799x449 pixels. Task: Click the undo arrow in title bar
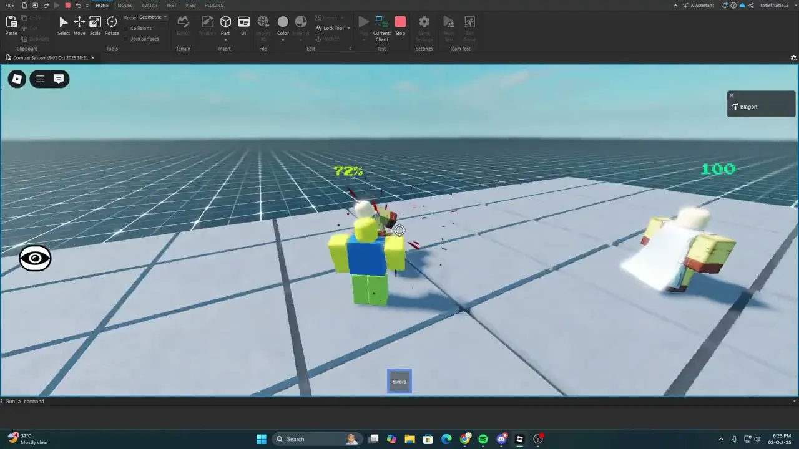pyautogui.click(x=78, y=6)
